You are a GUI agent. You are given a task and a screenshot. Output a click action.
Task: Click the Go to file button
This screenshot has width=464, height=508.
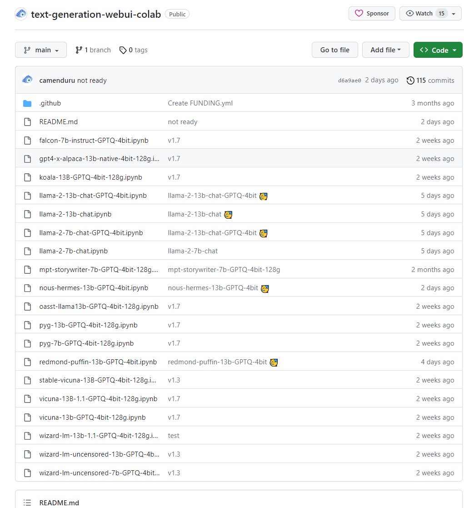(335, 50)
